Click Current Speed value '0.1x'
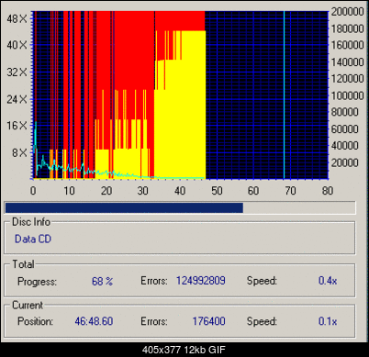Viewport: 369px width, 357px height. pos(328,321)
